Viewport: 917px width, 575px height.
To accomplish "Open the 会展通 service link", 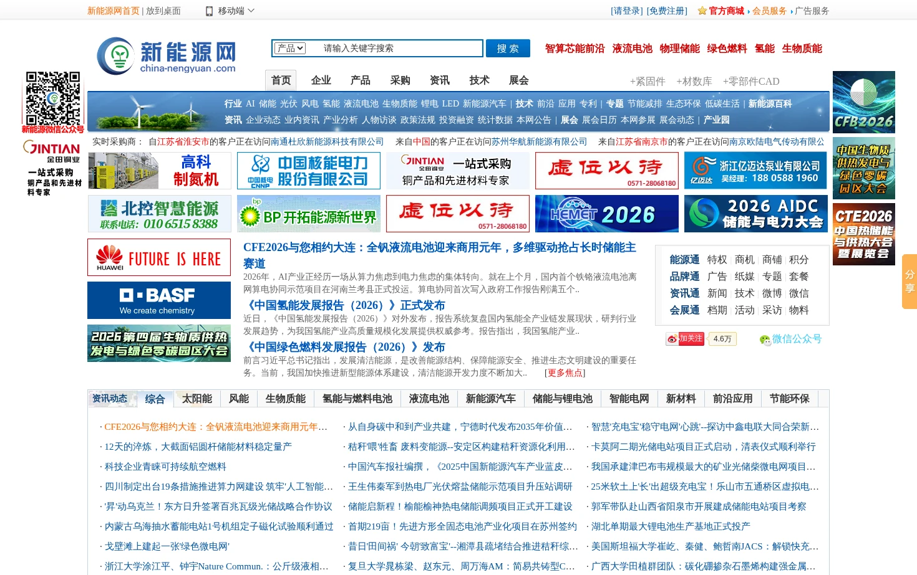I will click(x=684, y=310).
